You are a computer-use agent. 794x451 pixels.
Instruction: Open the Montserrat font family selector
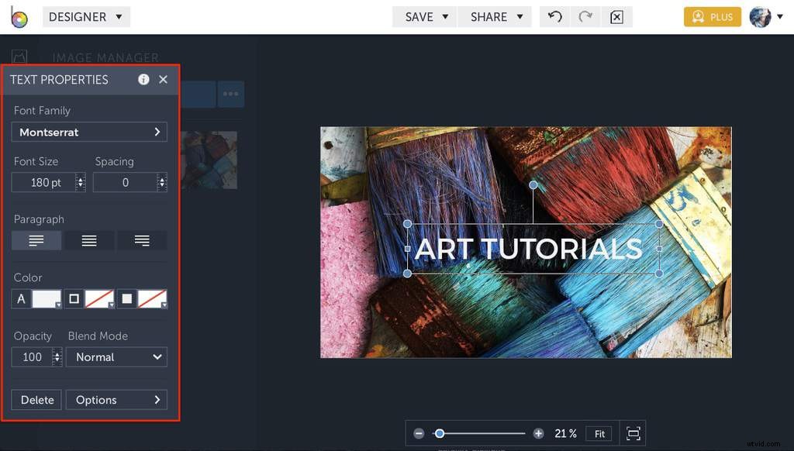click(x=88, y=132)
